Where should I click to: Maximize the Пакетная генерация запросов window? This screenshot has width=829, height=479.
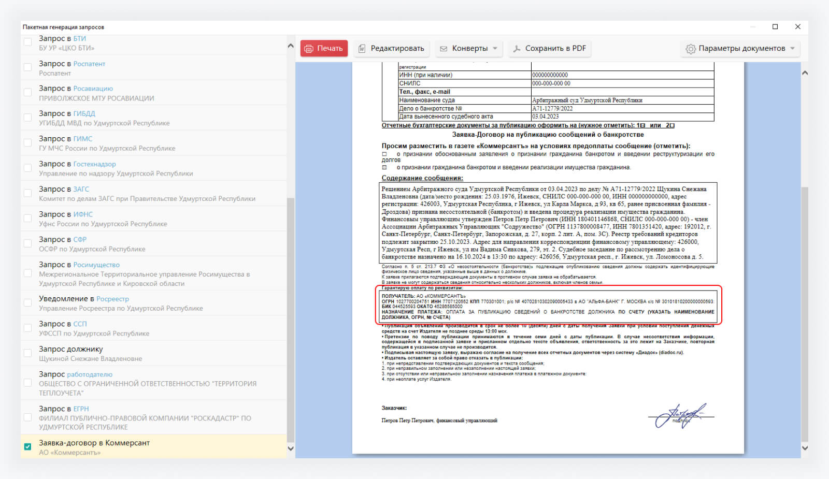pyautogui.click(x=775, y=27)
